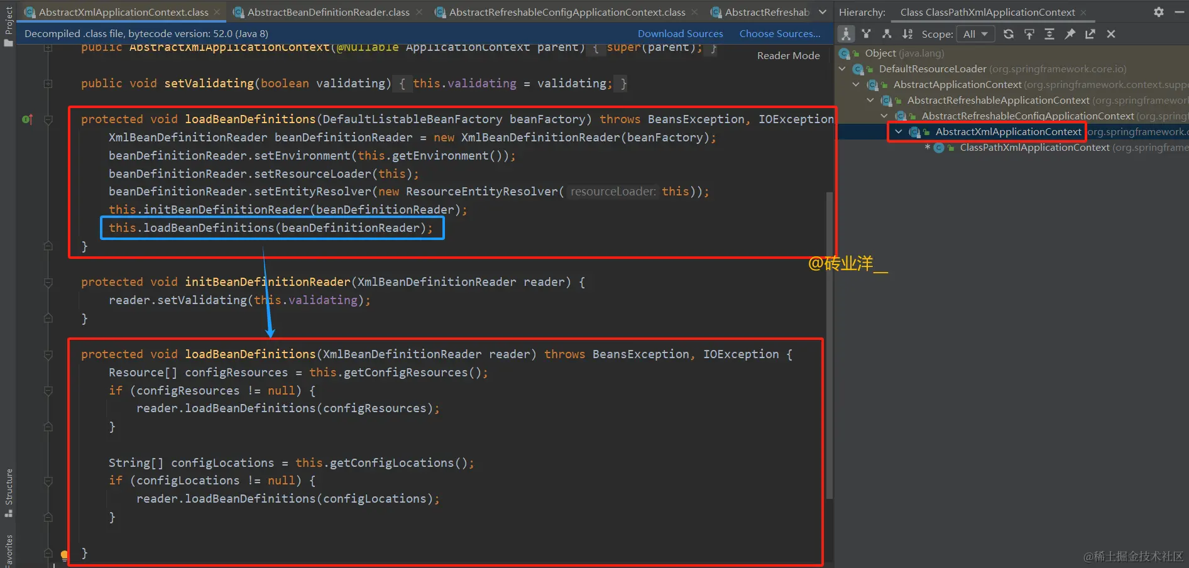Viewport: 1189px width, 568px height.
Task: Switch to AbstractXmlApplicationContext.class tab
Action: pos(123,12)
